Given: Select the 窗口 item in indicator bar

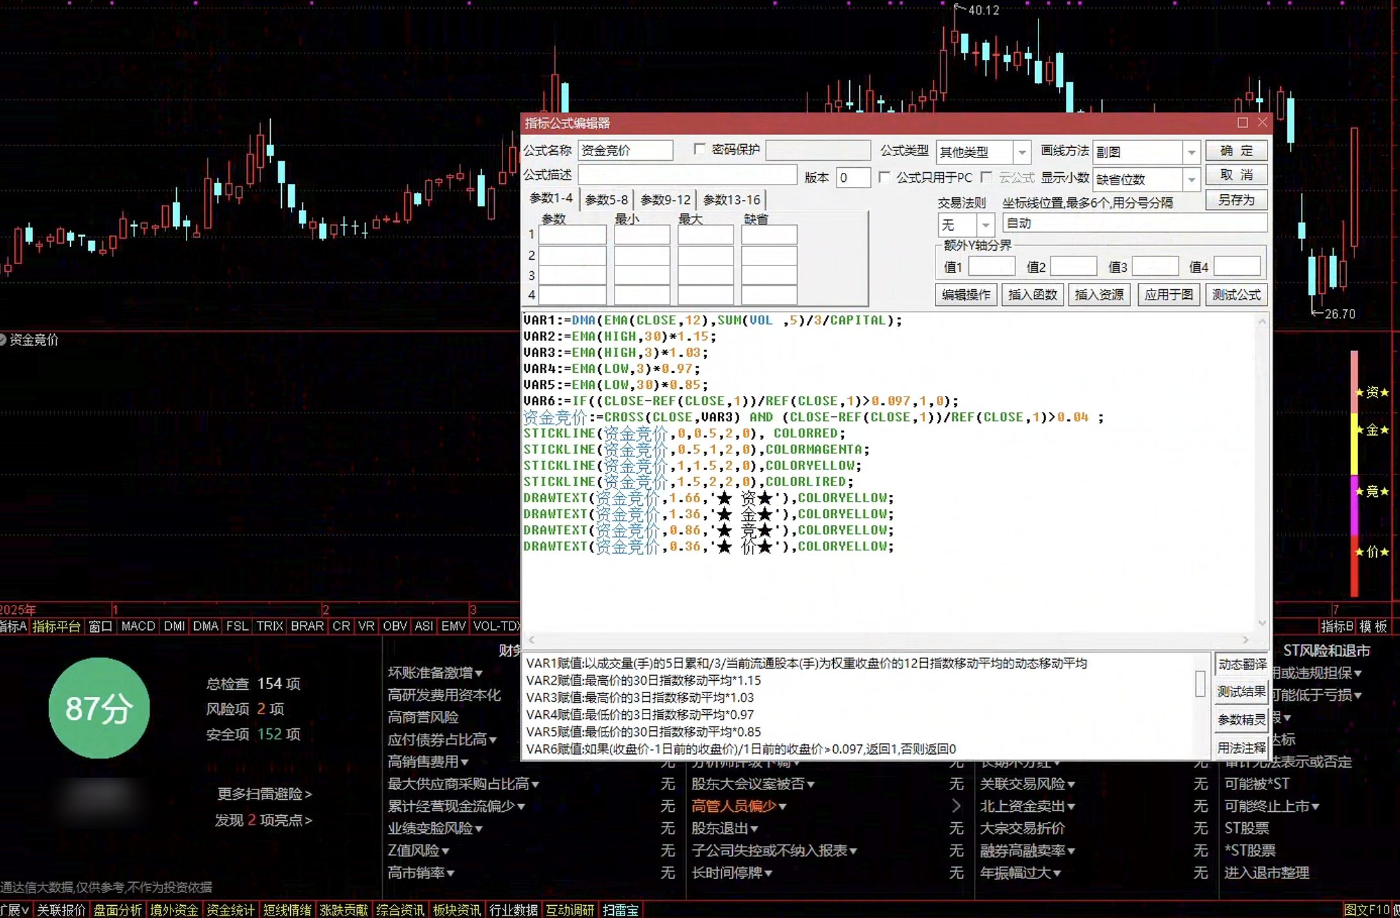Looking at the screenshot, I should pyautogui.click(x=100, y=626).
